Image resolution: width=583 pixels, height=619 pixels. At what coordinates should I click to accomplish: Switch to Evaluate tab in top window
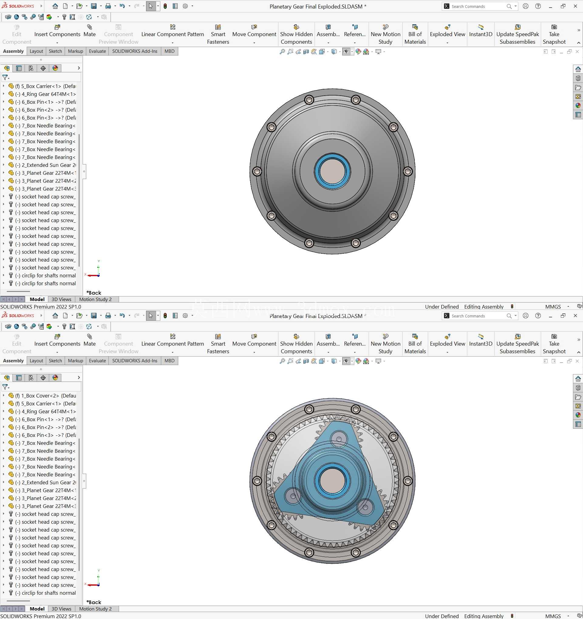pos(97,51)
